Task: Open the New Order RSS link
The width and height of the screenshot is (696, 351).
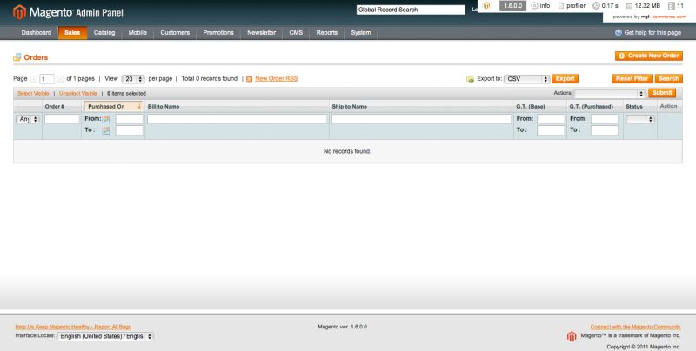Action: point(276,79)
